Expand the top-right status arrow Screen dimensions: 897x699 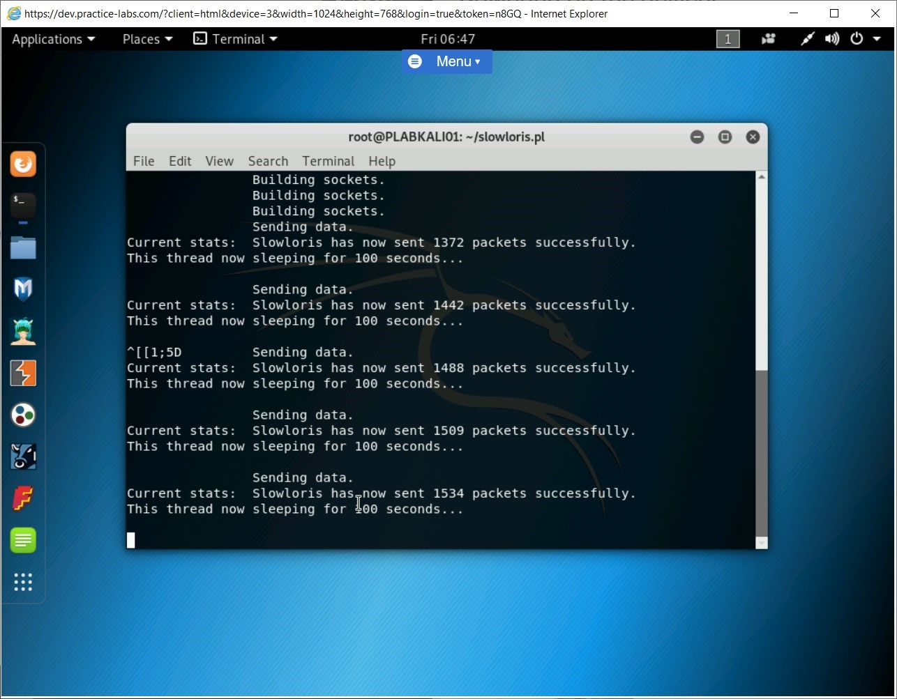[x=876, y=39]
